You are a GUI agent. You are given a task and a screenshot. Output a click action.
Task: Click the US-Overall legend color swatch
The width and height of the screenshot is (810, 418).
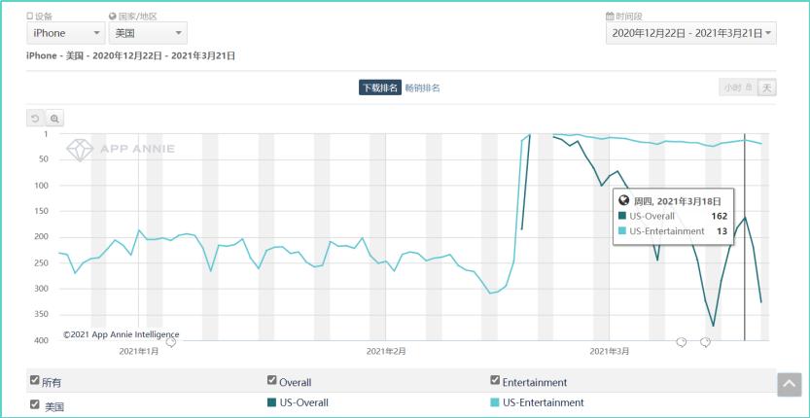pyautogui.click(x=271, y=402)
